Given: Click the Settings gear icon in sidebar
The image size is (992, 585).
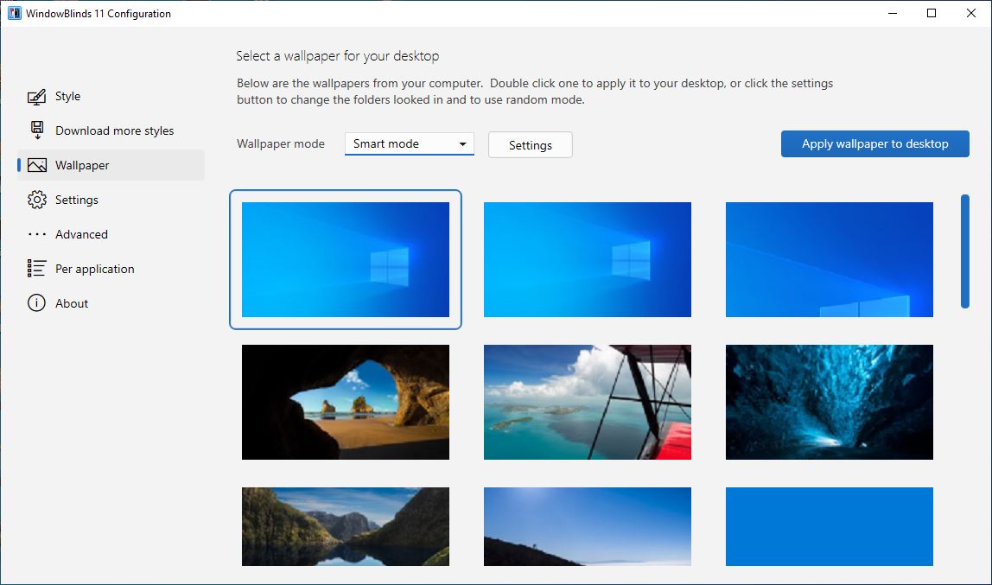Looking at the screenshot, I should [36, 200].
